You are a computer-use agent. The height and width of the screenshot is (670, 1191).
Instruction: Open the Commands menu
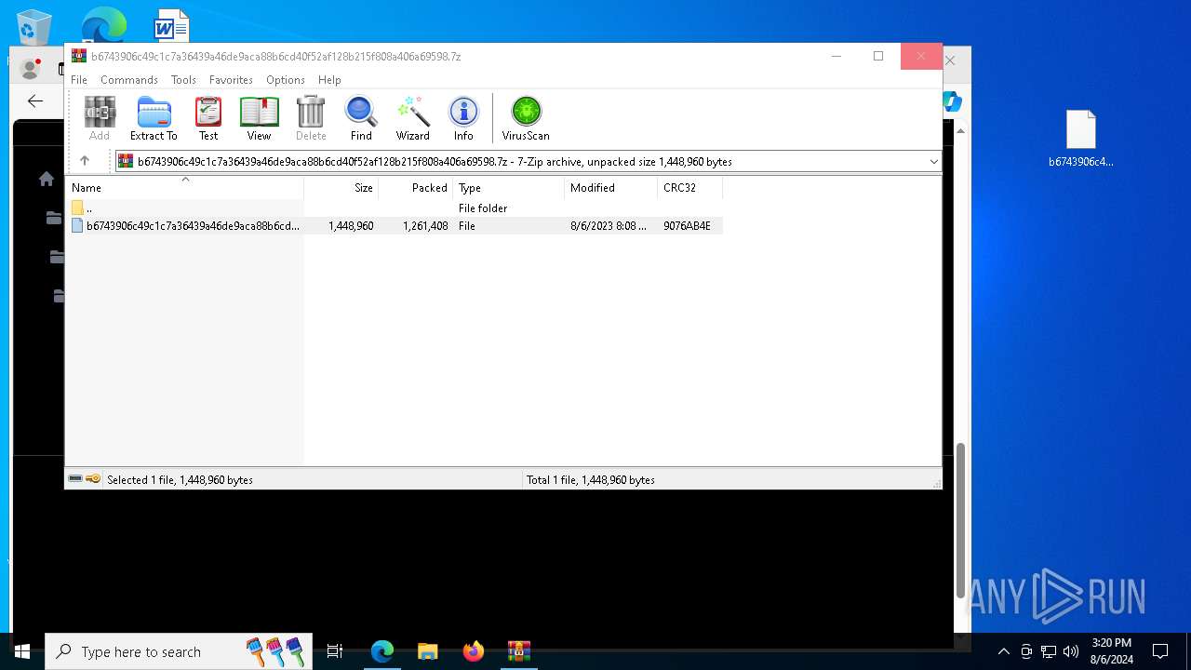click(129, 80)
